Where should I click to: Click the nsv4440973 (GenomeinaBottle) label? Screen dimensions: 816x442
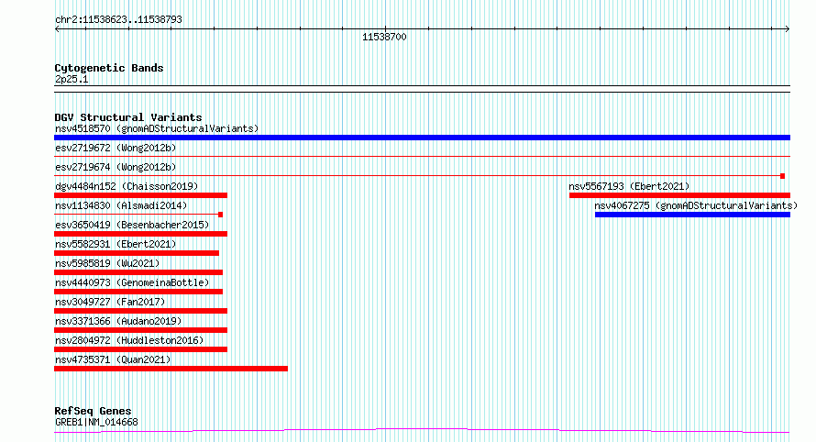(x=132, y=282)
